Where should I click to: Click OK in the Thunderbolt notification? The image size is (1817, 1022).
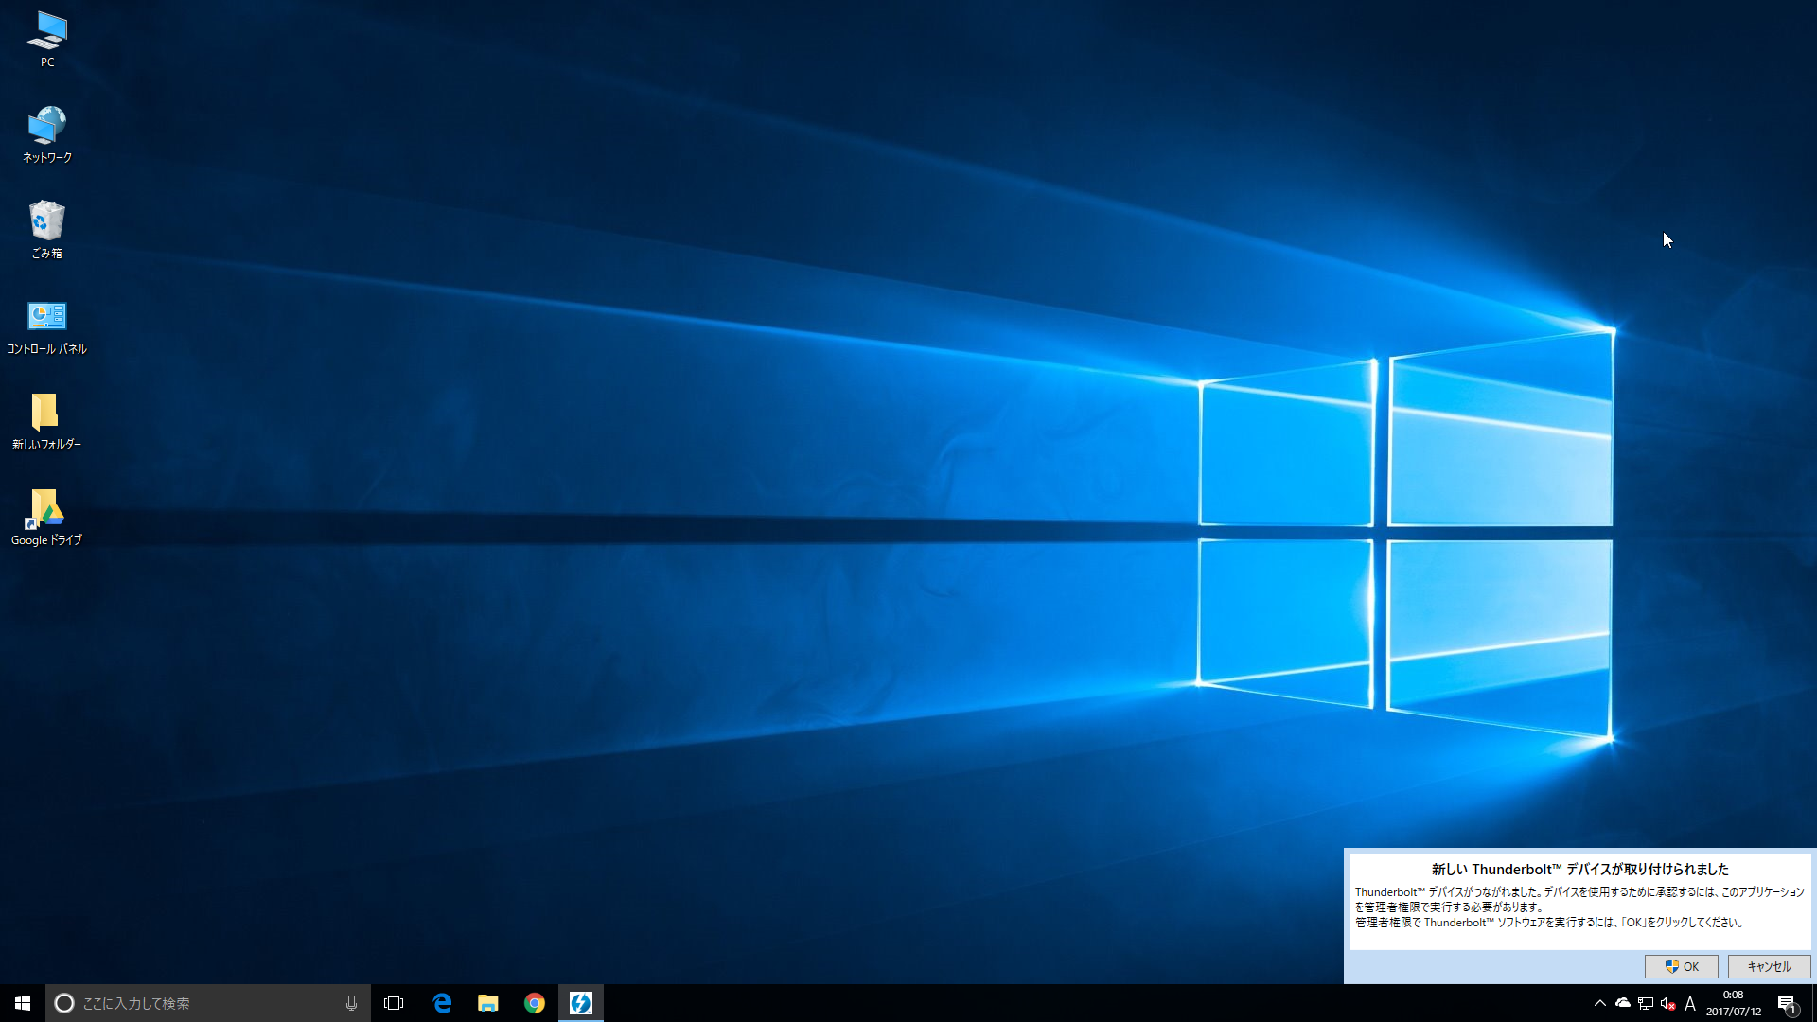(x=1682, y=966)
